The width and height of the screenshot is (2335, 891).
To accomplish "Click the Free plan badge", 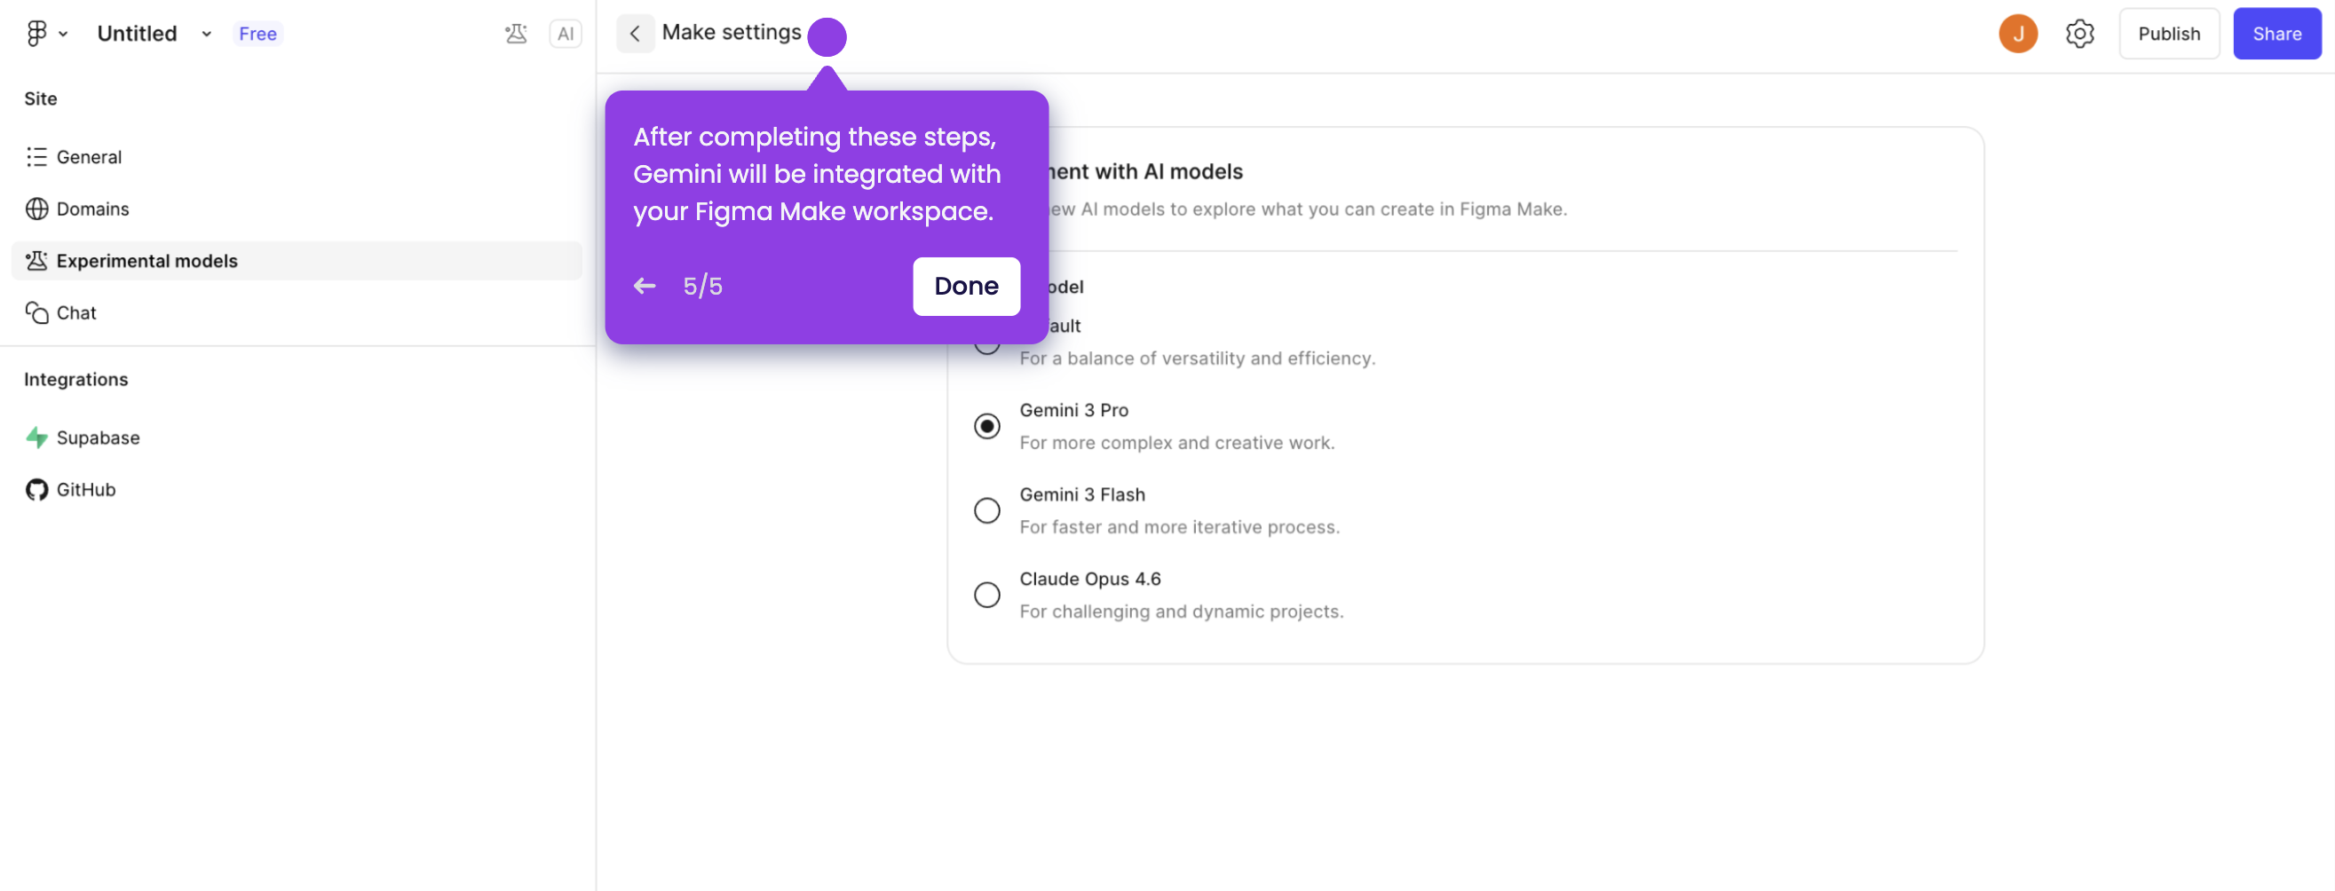I will point(257,35).
